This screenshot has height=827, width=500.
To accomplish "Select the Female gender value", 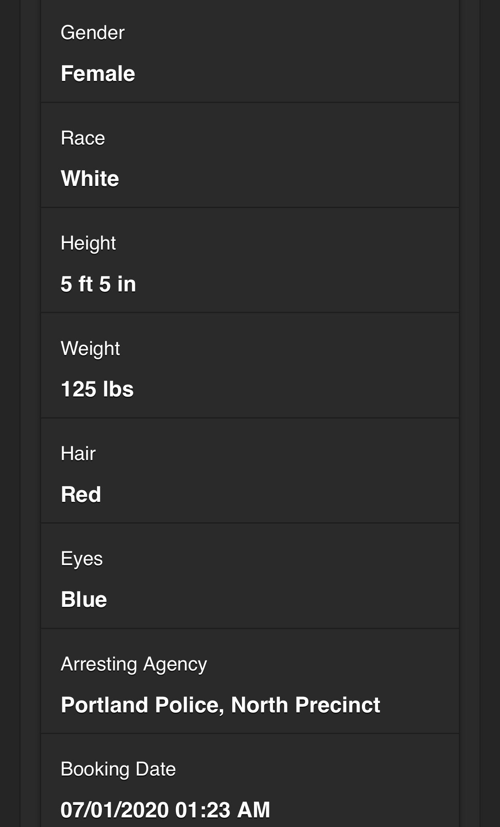I will click(98, 74).
